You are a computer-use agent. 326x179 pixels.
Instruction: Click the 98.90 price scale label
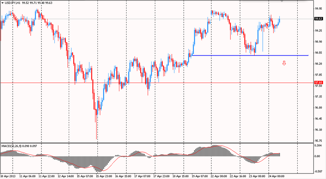(x=319, y=42)
